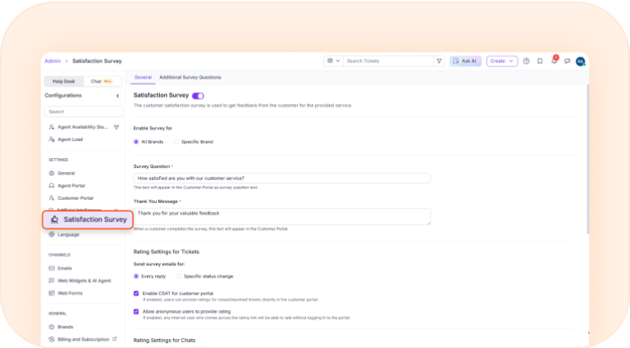
Task: Click the Brands icon in the sidebar
Action: tap(52, 327)
